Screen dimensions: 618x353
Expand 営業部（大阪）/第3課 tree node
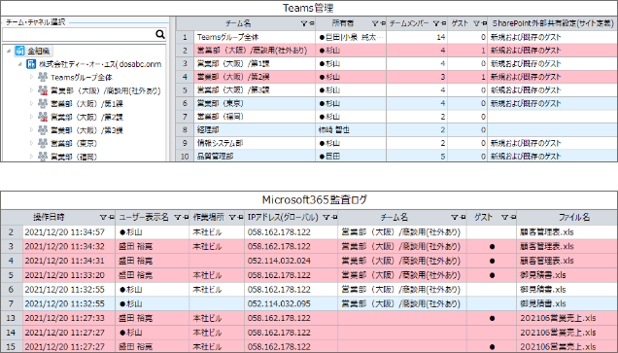[x=32, y=130]
